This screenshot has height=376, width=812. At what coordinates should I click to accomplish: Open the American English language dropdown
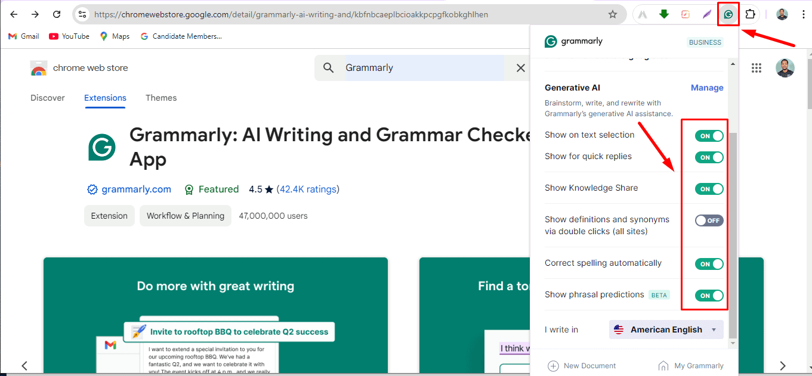(666, 330)
